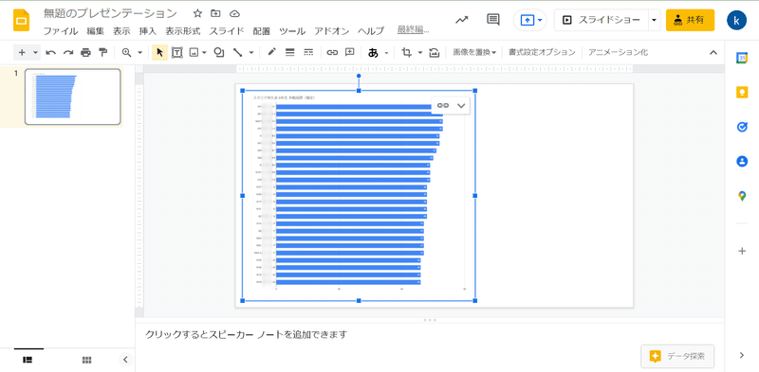This screenshot has height=372, width=759.
Task: Click the redo arrow
Action: (x=68, y=53)
